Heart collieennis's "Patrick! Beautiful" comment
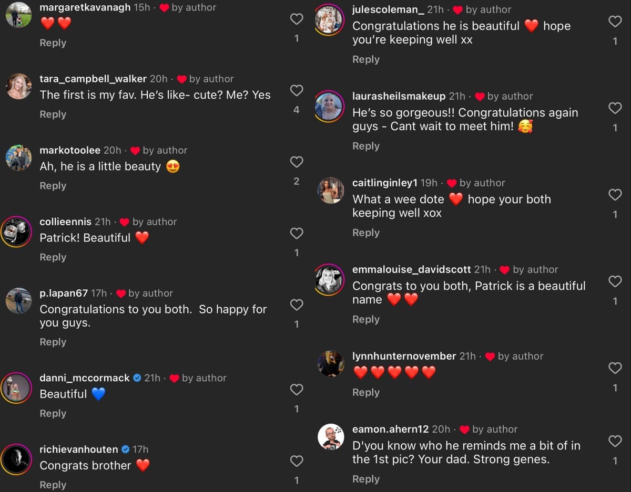Viewport: 631px width, 492px height. point(297,234)
